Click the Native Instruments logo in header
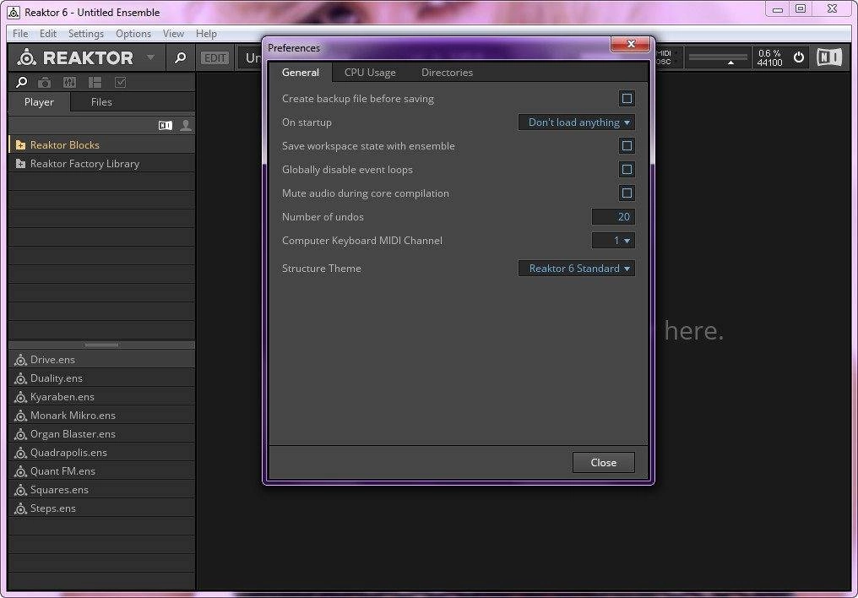Viewport: 858px width, 598px height. (829, 57)
